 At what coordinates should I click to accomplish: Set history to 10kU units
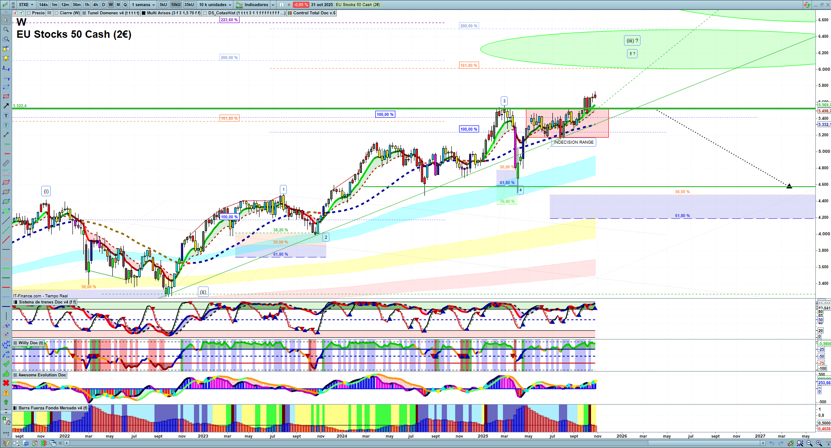(176, 5)
